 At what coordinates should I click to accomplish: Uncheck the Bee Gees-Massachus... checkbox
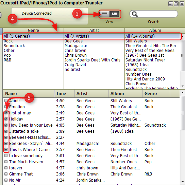pyautogui.click(x=6, y=137)
